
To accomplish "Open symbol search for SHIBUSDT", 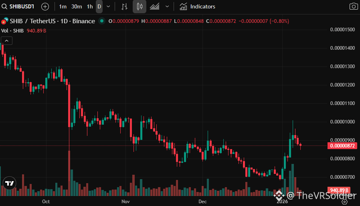I will click(18, 6).
